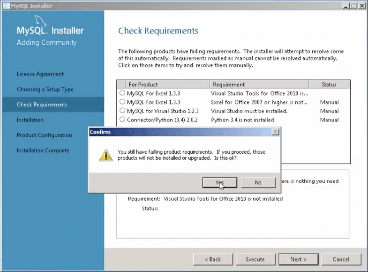Image resolution: width=368 pixels, height=272 pixels.
Task: Close the Confirm dialog with its X button
Action: coord(275,132)
